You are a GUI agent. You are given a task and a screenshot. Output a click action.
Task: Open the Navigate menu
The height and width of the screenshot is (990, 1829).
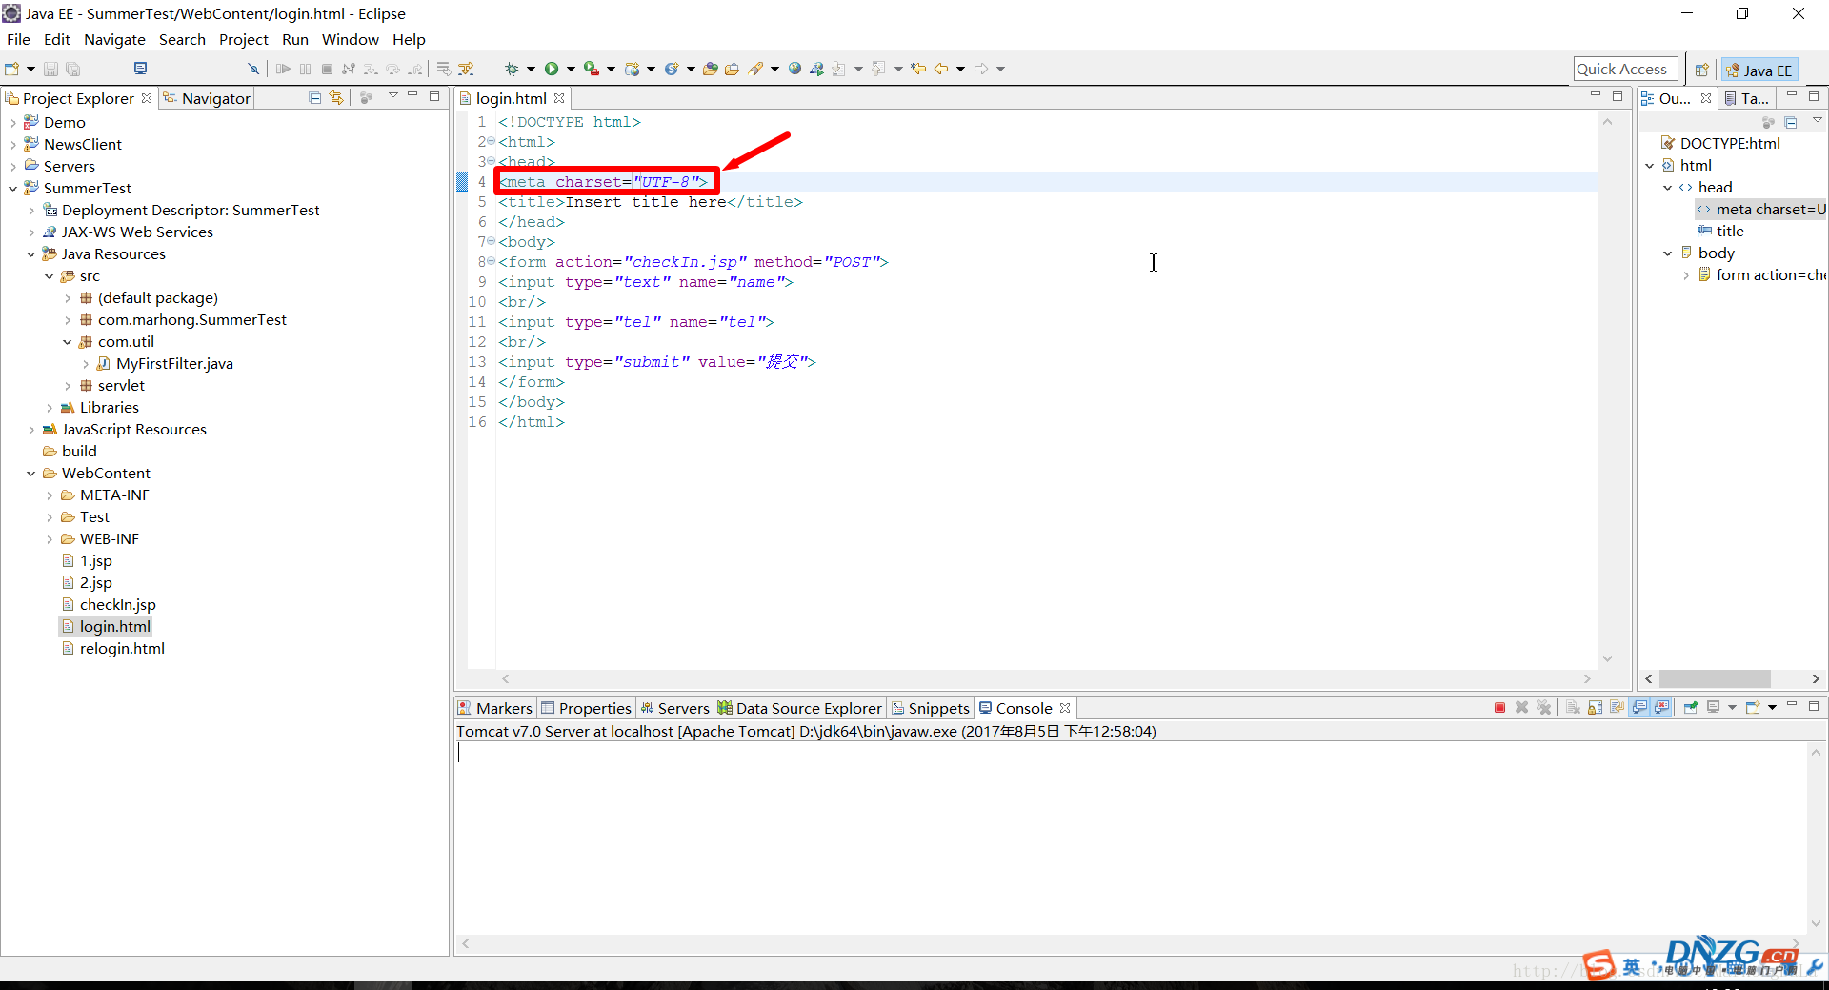[114, 39]
